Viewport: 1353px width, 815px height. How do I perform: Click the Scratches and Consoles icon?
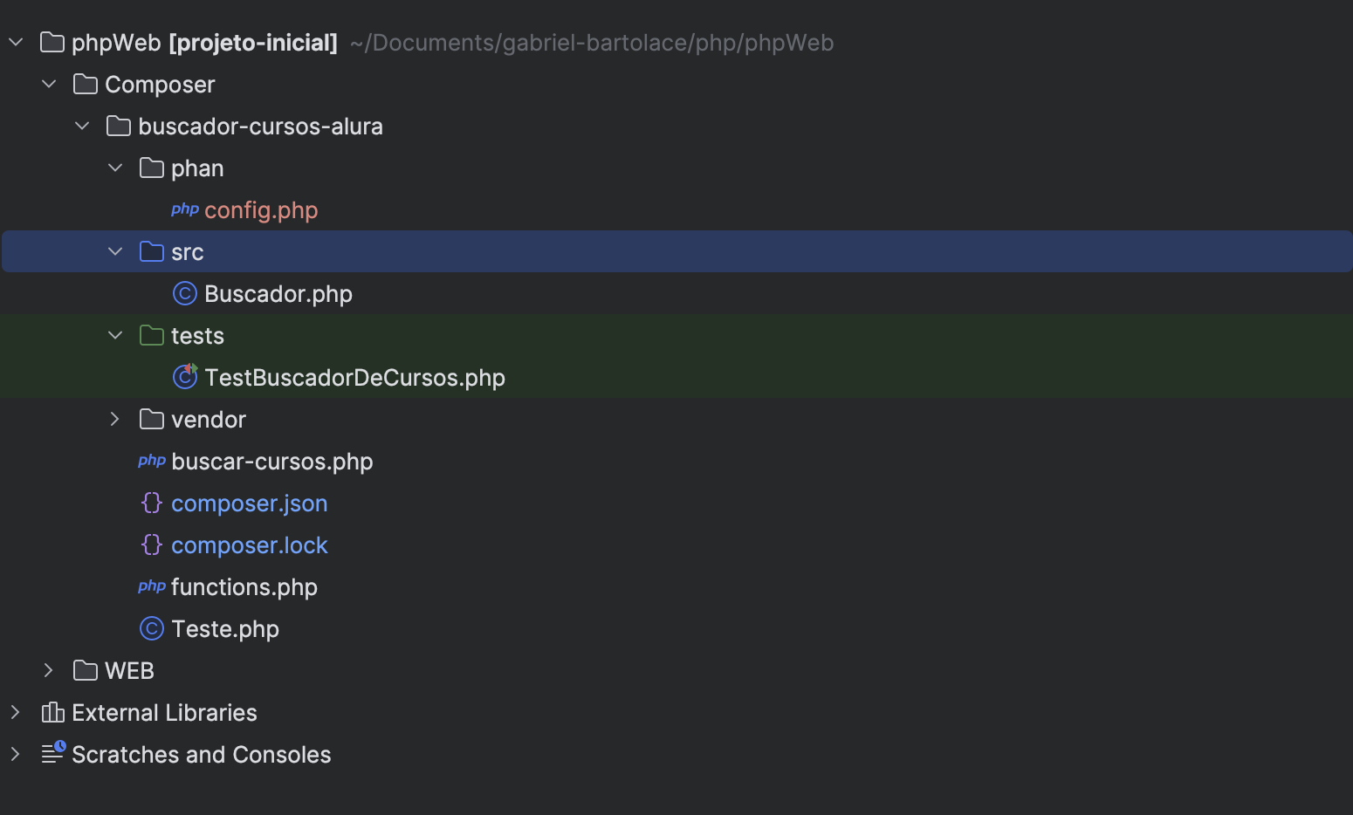coord(53,752)
